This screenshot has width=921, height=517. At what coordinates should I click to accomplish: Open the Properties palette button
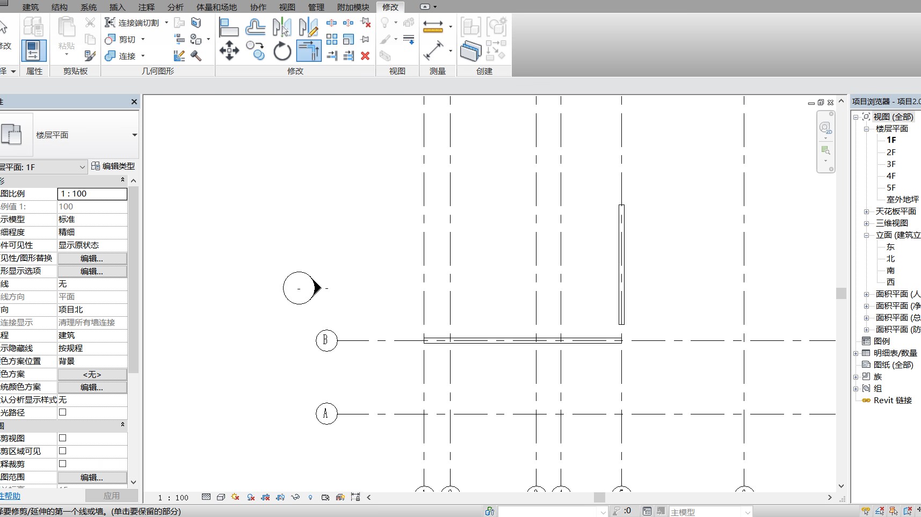(x=34, y=51)
